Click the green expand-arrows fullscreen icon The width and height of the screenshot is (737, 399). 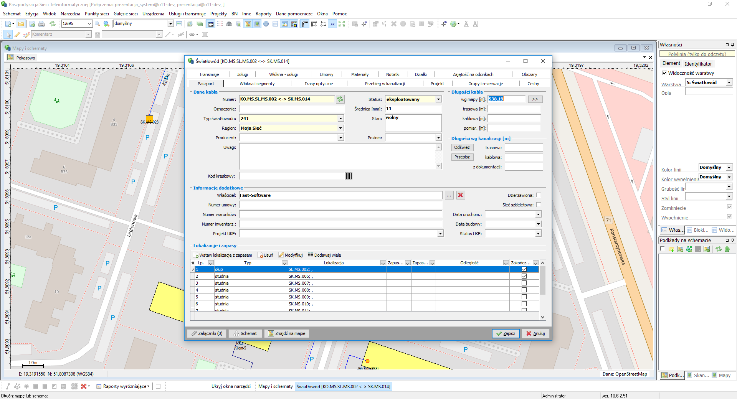pyautogui.click(x=342, y=24)
